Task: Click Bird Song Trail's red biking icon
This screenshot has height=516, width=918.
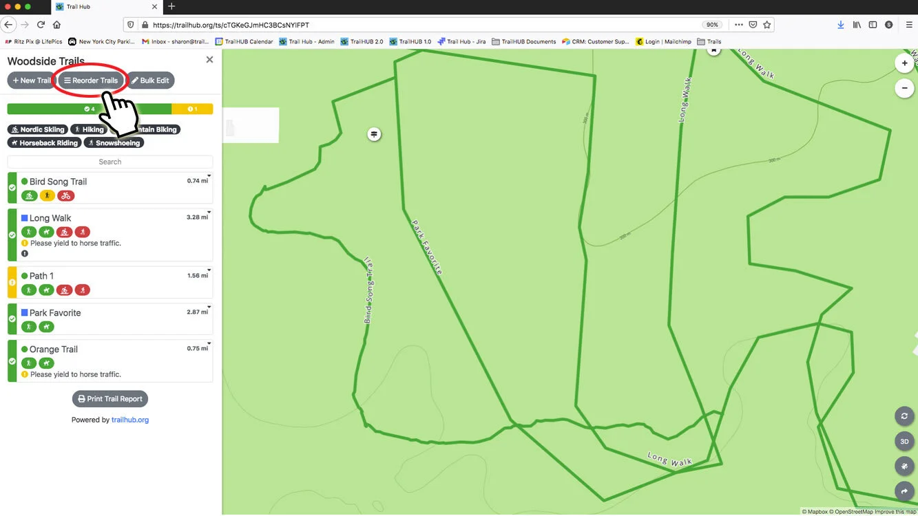Action: 65,195
